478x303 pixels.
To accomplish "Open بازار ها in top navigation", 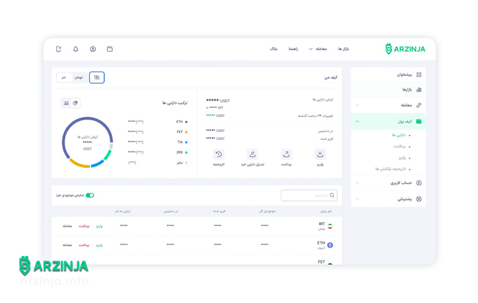I will 343,49.
